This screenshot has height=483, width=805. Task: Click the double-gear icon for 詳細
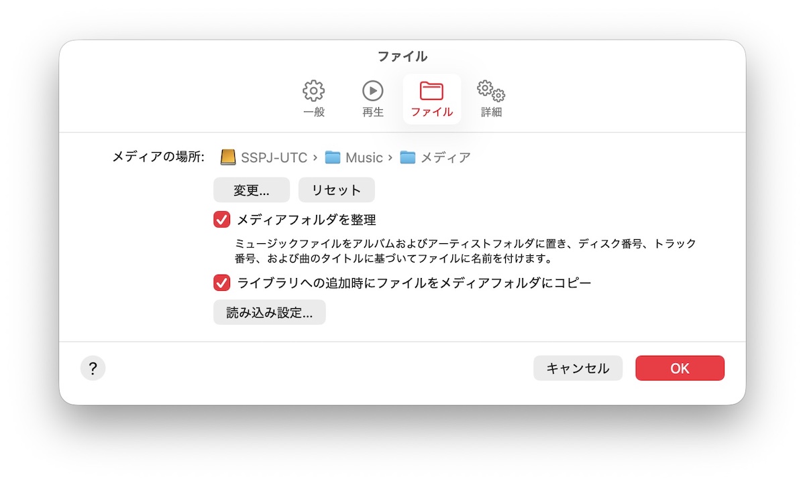[491, 90]
